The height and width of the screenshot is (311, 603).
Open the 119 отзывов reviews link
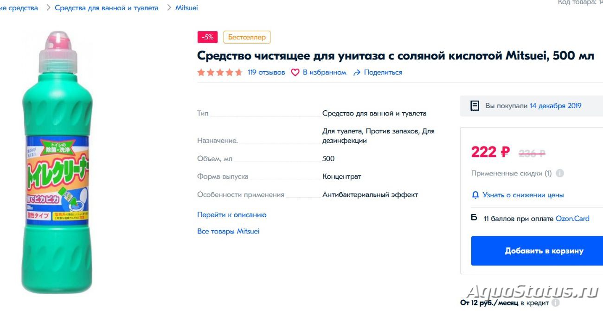click(266, 72)
